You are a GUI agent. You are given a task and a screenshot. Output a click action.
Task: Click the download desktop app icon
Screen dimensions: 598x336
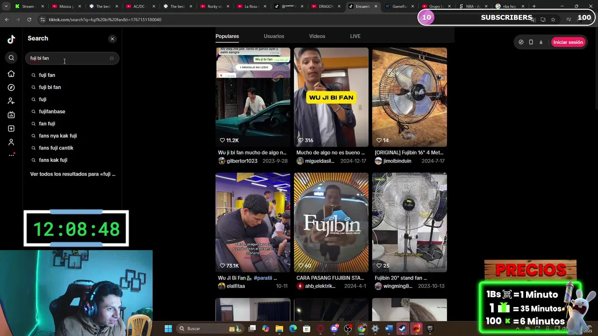[541, 42]
